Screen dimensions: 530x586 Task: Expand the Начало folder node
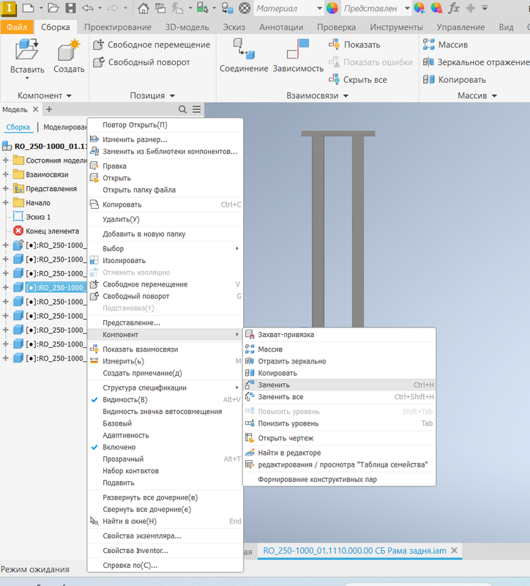pos(5,203)
